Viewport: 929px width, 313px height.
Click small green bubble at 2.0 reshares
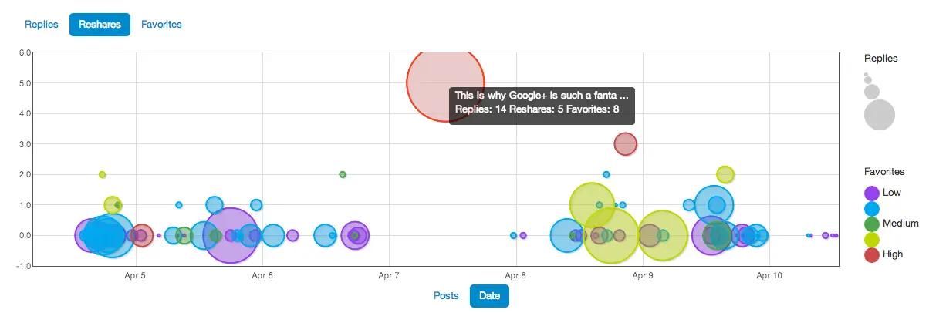click(x=343, y=174)
